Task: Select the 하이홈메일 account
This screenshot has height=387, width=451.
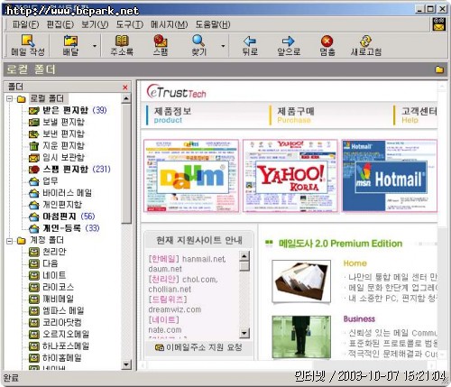Action: click(55, 358)
